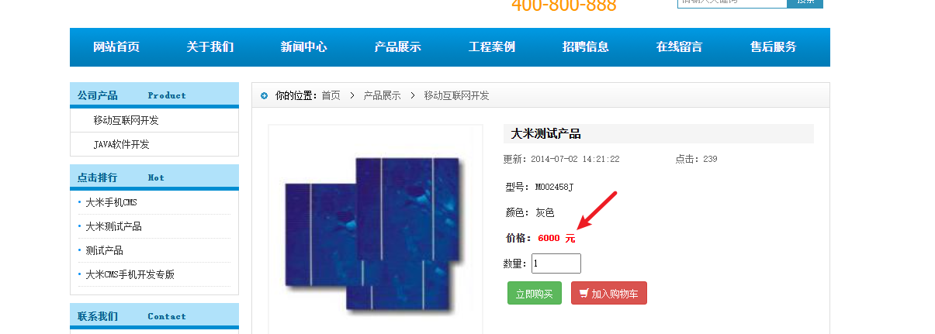Click 首页 in the breadcrumb trail
This screenshot has width=935, height=334.
[331, 96]
